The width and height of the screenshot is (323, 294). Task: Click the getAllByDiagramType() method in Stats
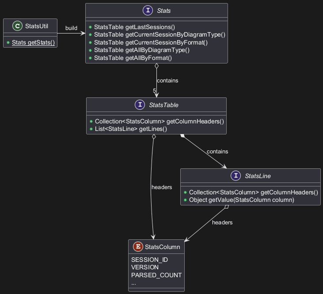pos(141,50)
